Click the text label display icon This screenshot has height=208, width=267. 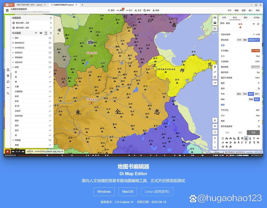(46, 33)
